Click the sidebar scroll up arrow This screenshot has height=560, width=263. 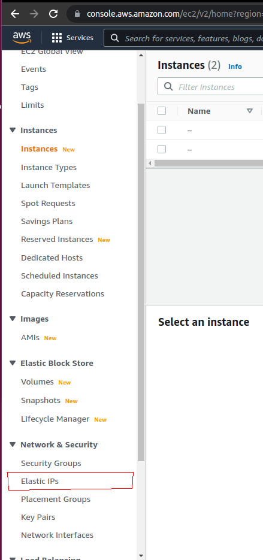click(141, 55)
